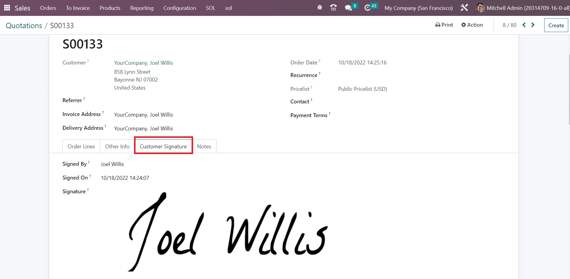Navigate back to Quotations breadcrumb
Image resolution: width=570 pixels, height=279 pixels.
click(x=24, y=25)
